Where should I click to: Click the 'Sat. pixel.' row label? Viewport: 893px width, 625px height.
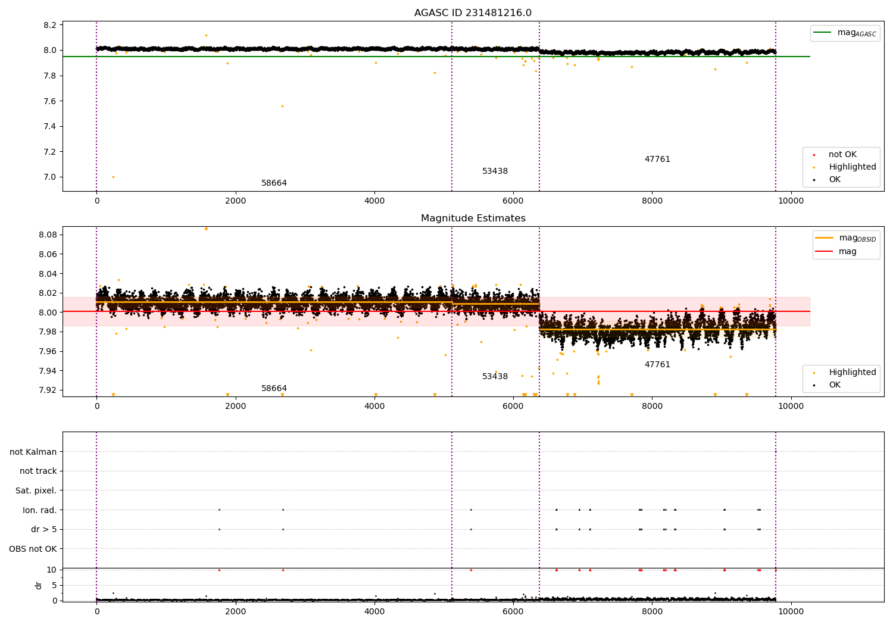click(36, 491)
